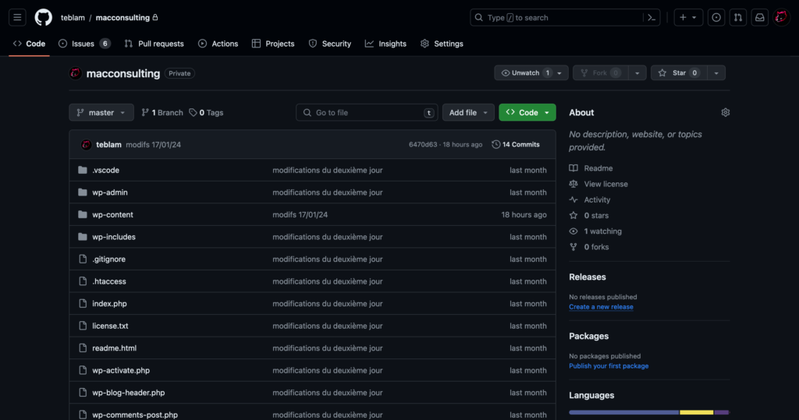This screenshot has height=420, width=799.
Task: Switch to the Pull requests tab
Action: click(154, 44)
